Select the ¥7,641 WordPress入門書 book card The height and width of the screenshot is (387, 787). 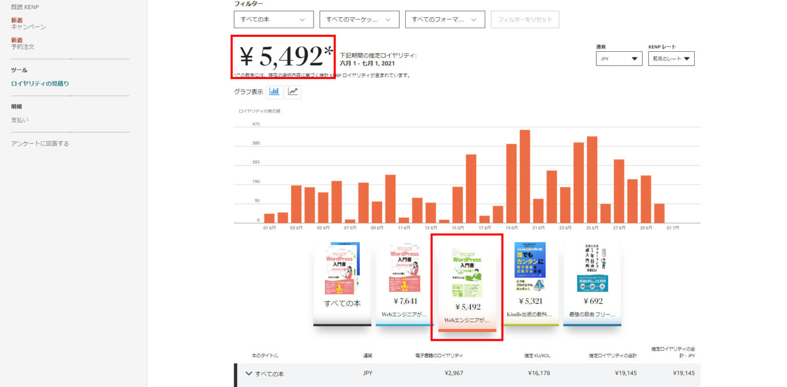[x=403, y=284]
